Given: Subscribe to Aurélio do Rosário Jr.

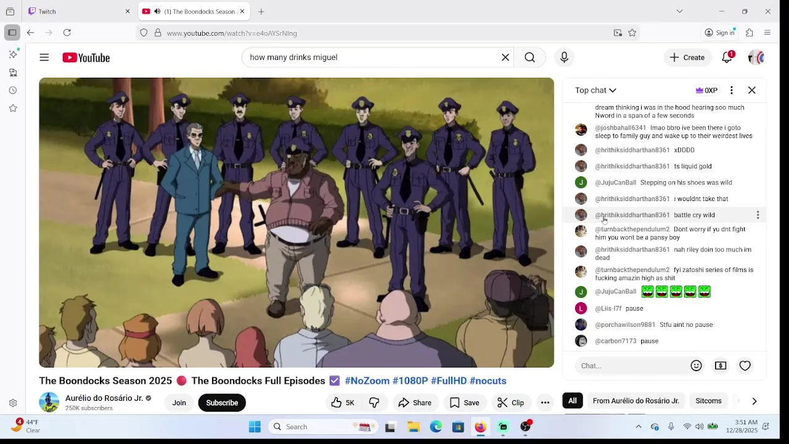Looking at the screenshot, I should 222,403.
